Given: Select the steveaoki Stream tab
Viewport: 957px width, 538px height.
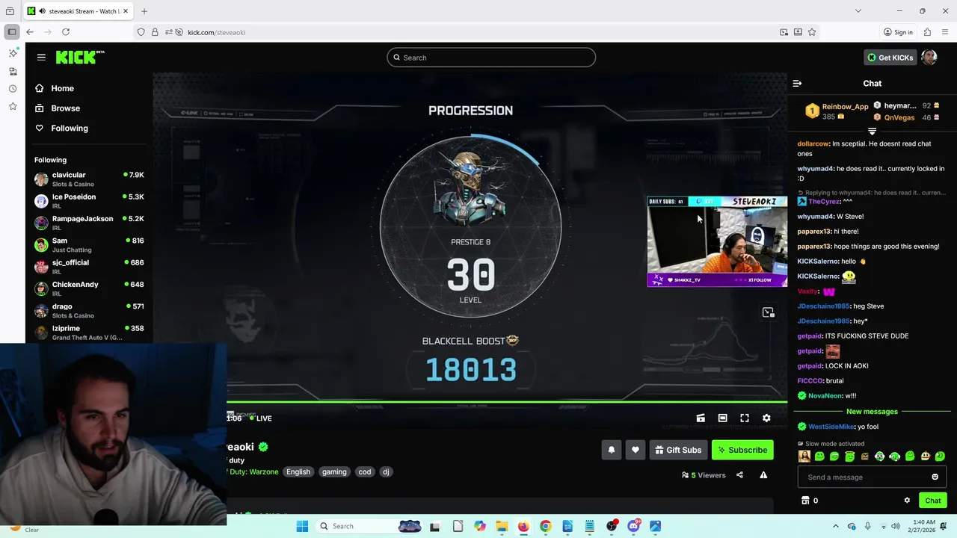Looking at the screenshot, I should 77,11.
